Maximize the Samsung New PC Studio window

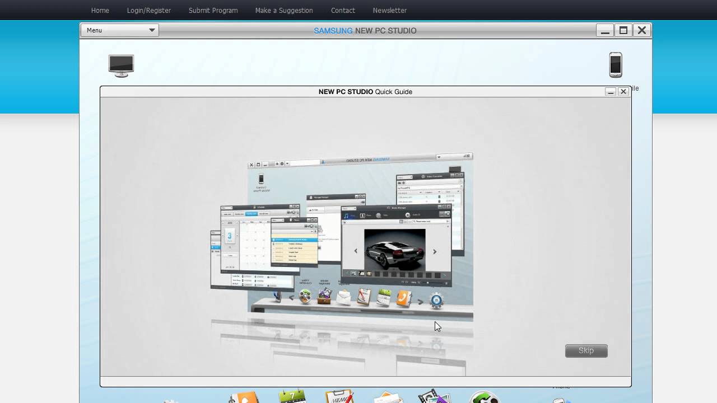click(623, 30)
